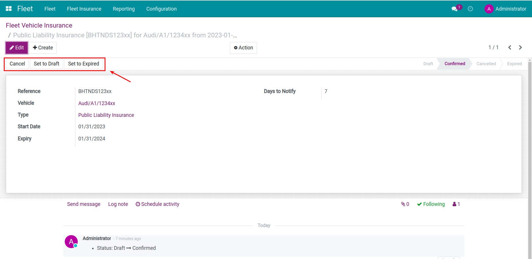Click the Set to Expired button
Image resolution: width=532 pixels, height=259 pixels.
point(83,64)
